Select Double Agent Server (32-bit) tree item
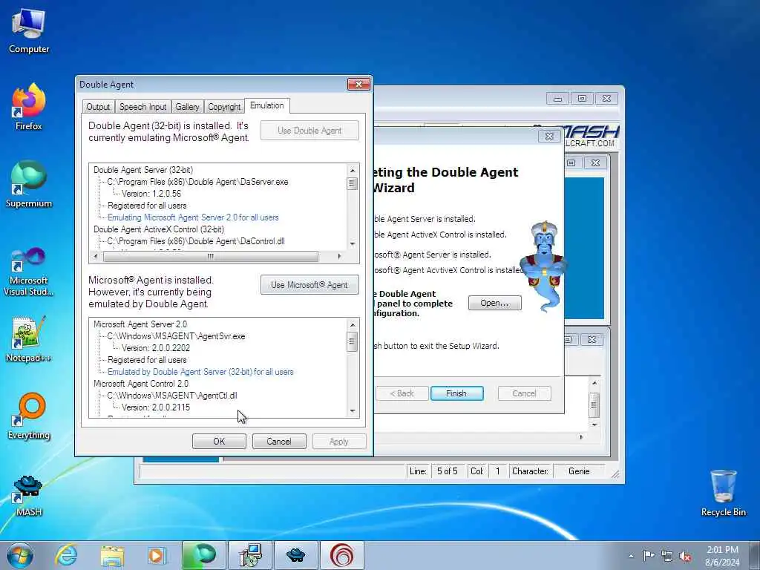 (143, 170)
